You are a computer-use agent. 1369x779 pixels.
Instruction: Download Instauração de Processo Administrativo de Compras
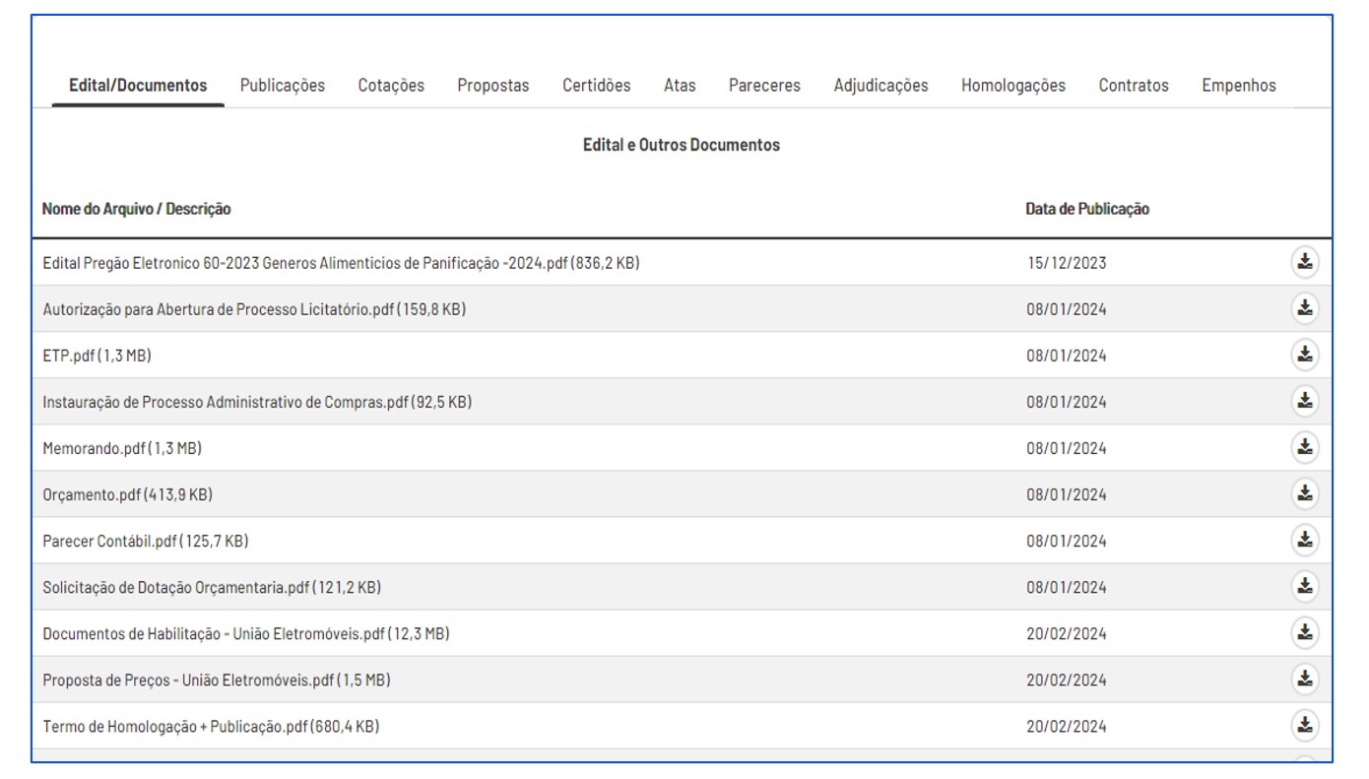coord(1305,401)
